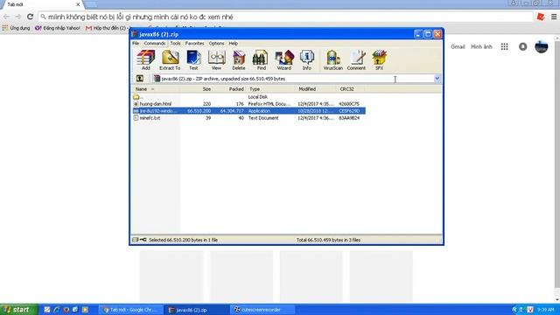Launch the Wizard tool
Image resolution: width=560 pixels, height=315 pixels.
(x=283, y=59)
